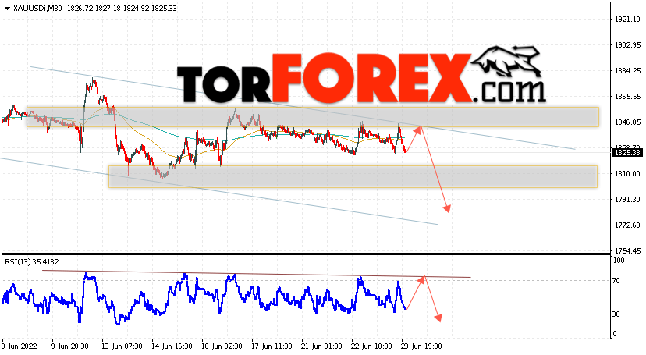
Task: Open the XAUUSDi symbol dropdown arrow
Action: 7,9
